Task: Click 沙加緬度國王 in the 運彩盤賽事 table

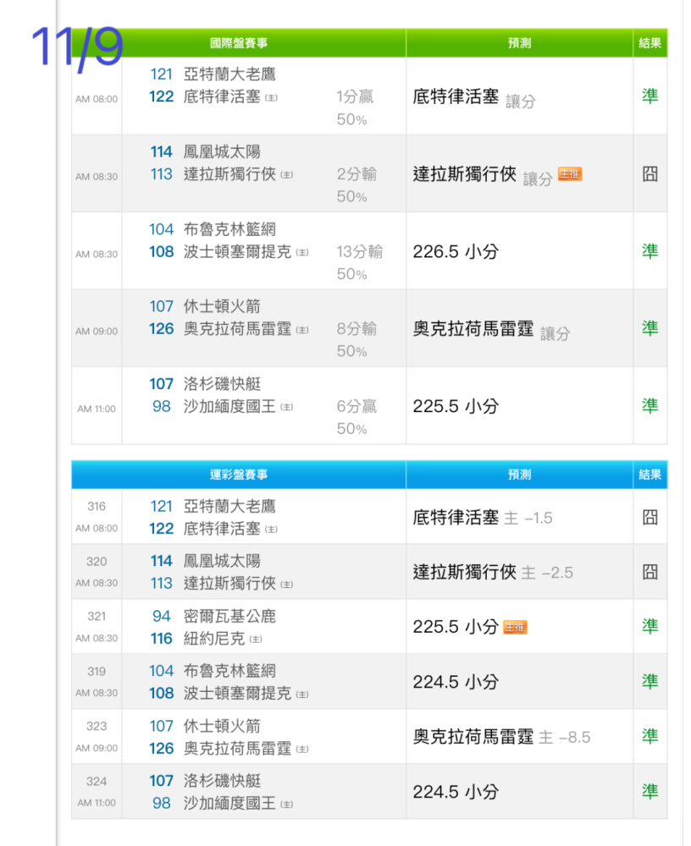Action: (229, 804)
